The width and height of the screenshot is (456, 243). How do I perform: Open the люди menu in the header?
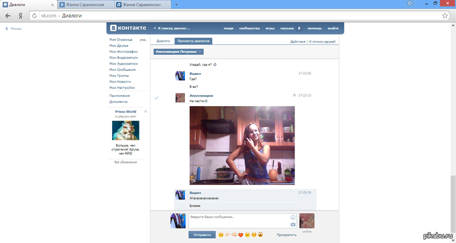(228, 28)
